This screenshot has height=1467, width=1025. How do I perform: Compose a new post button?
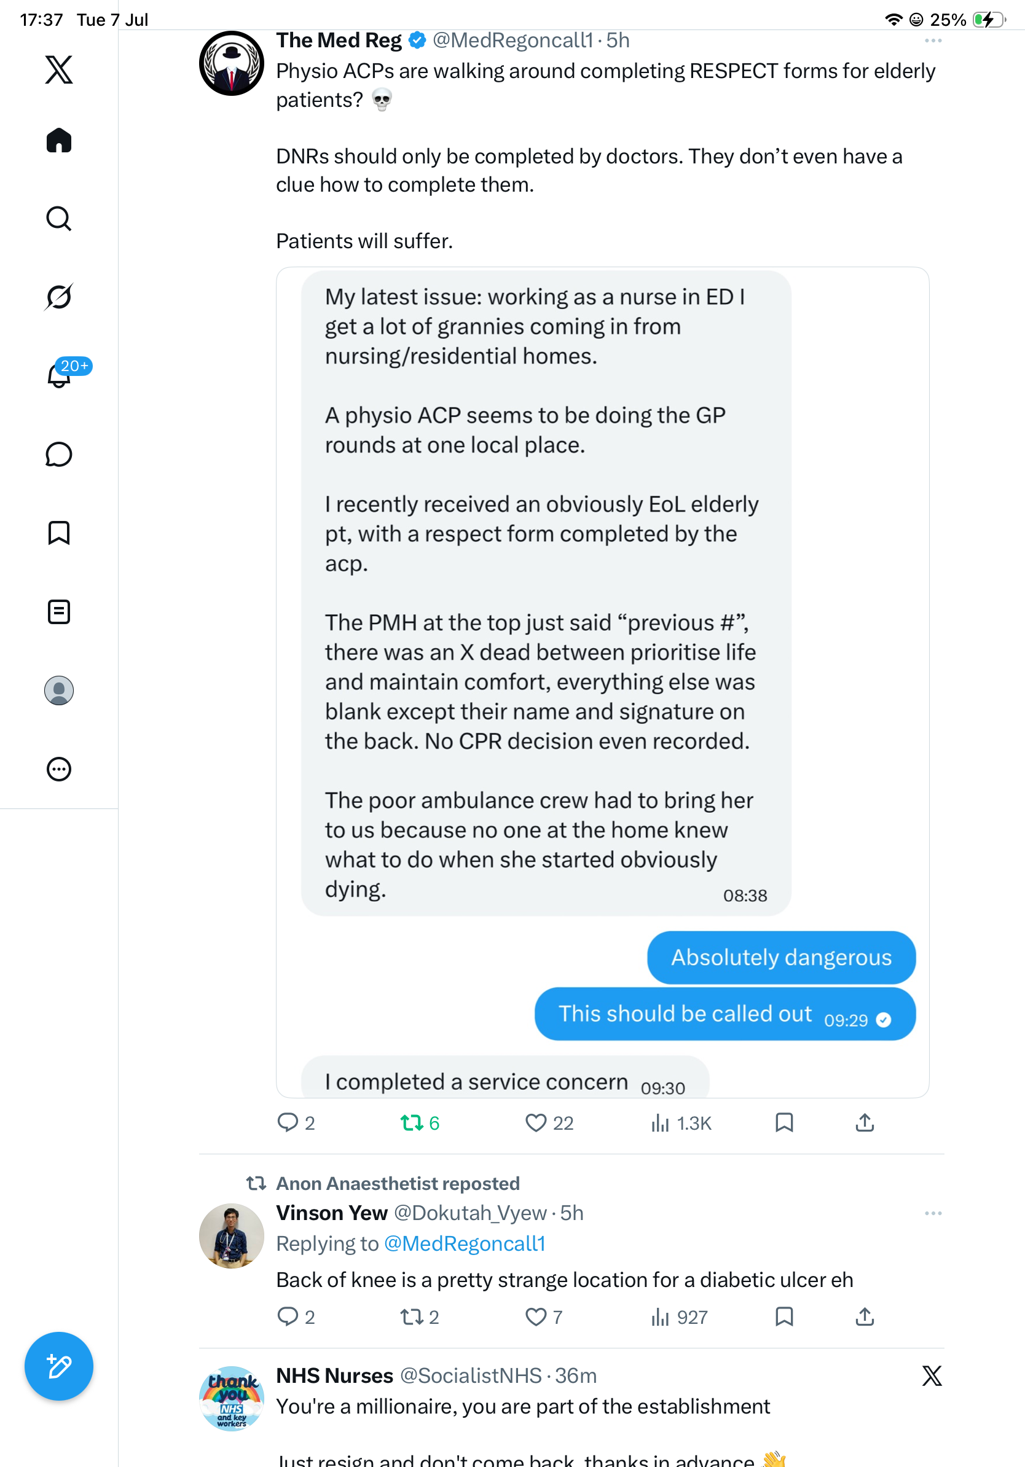tap(59, 1366)
